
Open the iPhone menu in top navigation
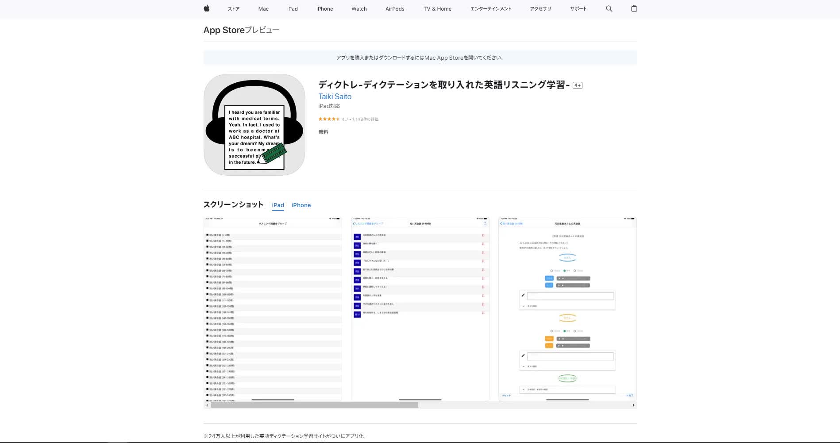[324, 9]
